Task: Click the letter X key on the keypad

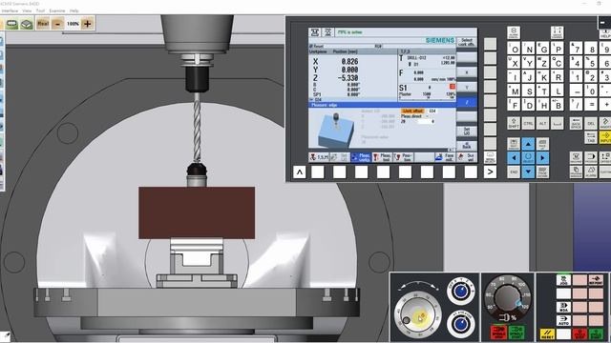Action: 514,63
